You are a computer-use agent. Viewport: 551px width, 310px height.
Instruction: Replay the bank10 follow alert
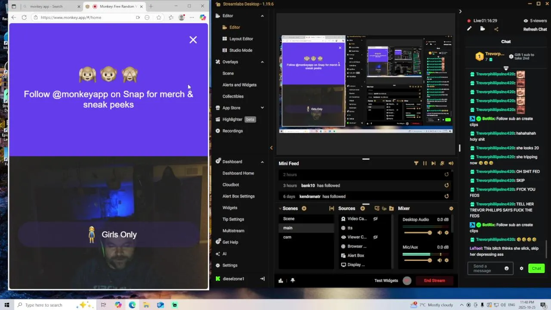click(x=446, y=186)
